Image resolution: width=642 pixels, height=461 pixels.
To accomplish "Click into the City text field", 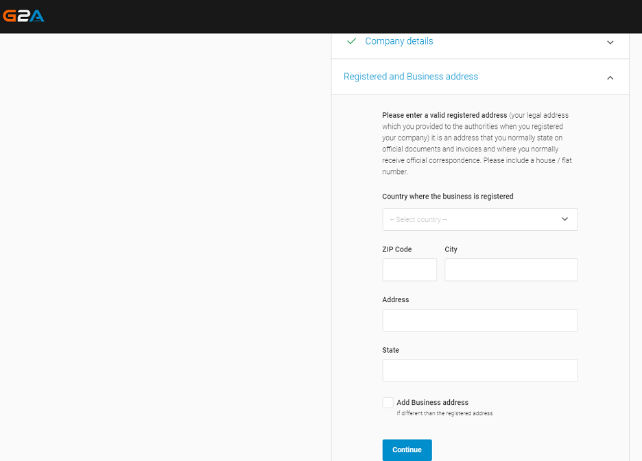I will tap(511, 270).
